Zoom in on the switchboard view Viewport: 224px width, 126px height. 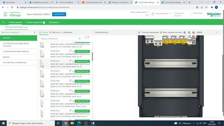click(x=184, y=33)
